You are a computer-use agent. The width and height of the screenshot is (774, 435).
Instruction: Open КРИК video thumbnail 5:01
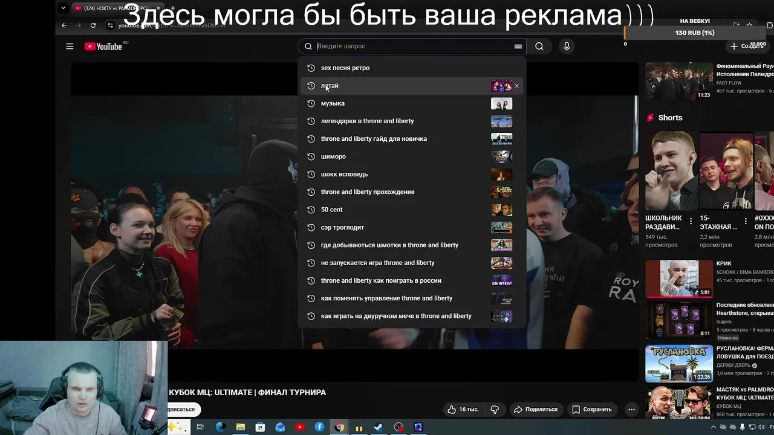click(x=679, y=279)
